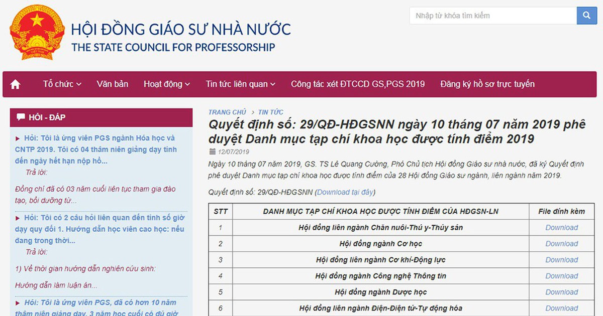Go to TIN TỨC breadcrumb link
The image size is (603, 316).
point(271,112)
